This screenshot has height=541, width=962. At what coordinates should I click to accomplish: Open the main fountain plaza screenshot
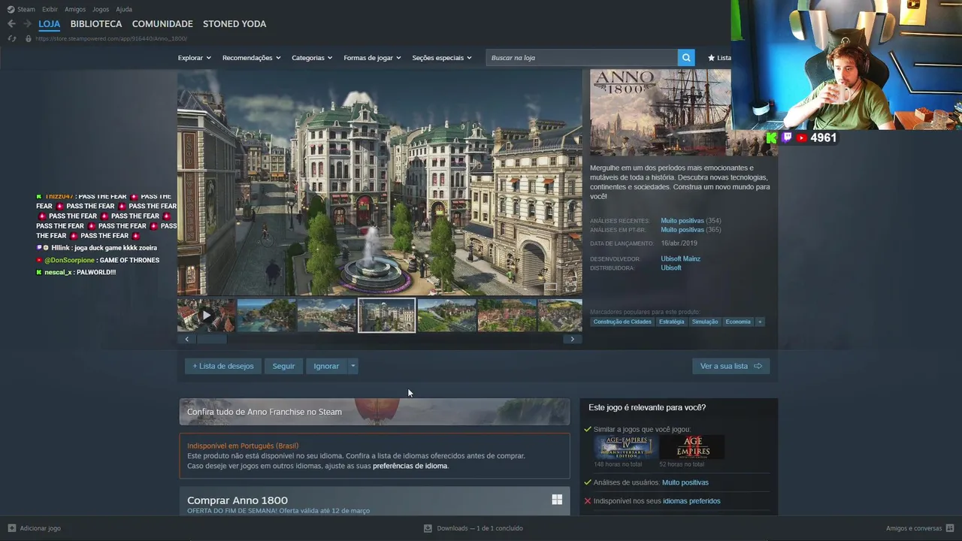pos(380,183)
